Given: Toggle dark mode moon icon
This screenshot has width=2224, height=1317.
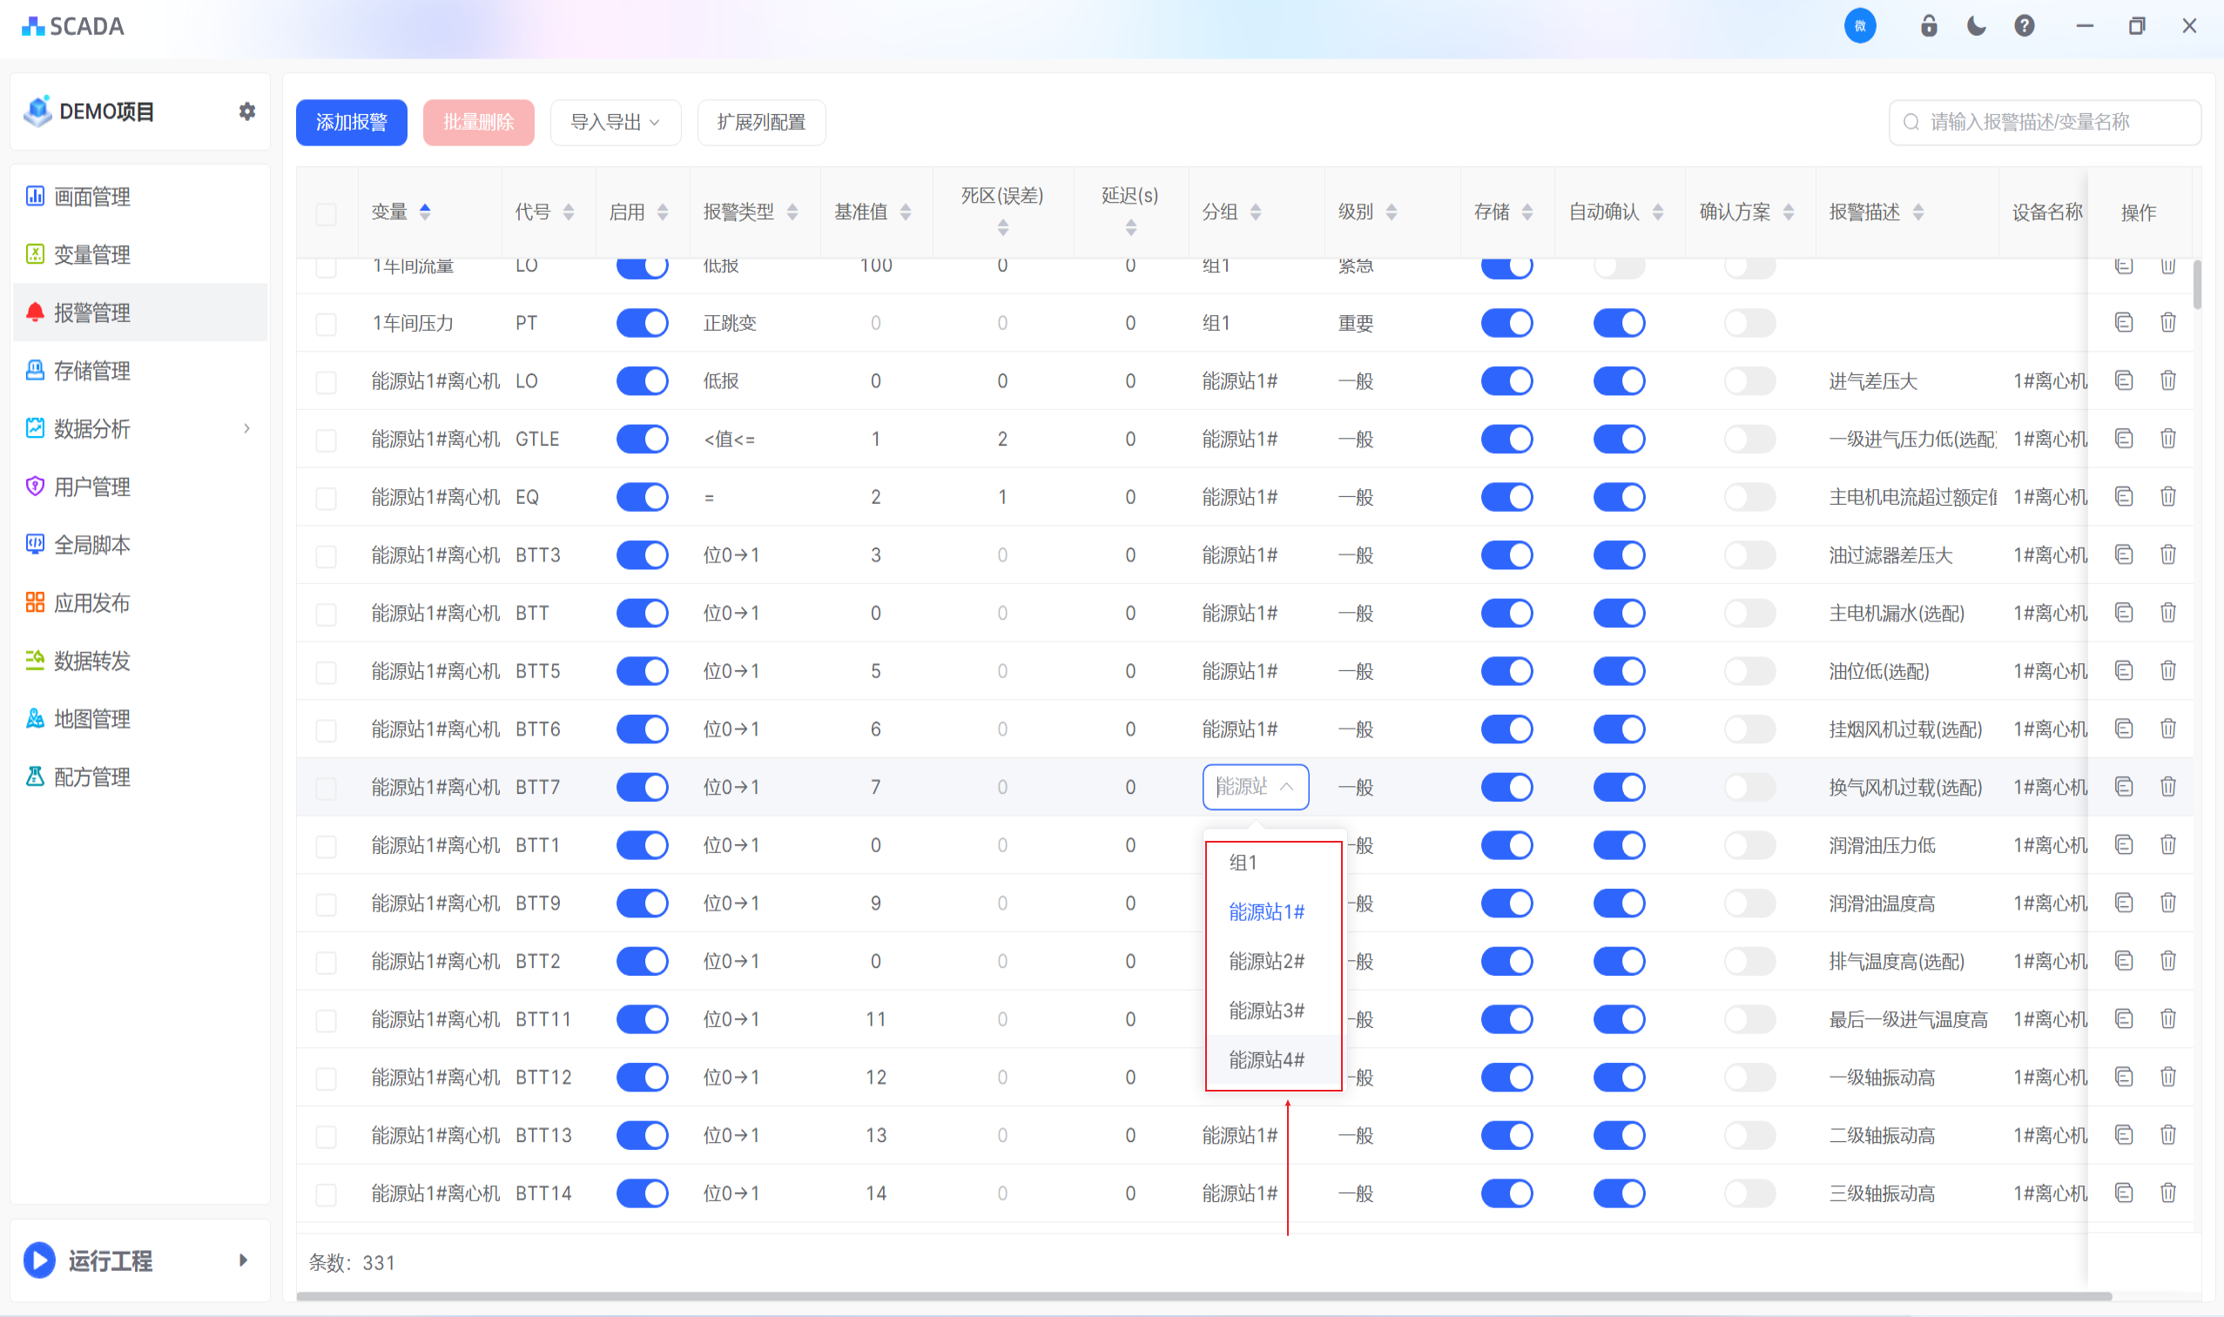Looking at the screenshot, I should 1977,26.
